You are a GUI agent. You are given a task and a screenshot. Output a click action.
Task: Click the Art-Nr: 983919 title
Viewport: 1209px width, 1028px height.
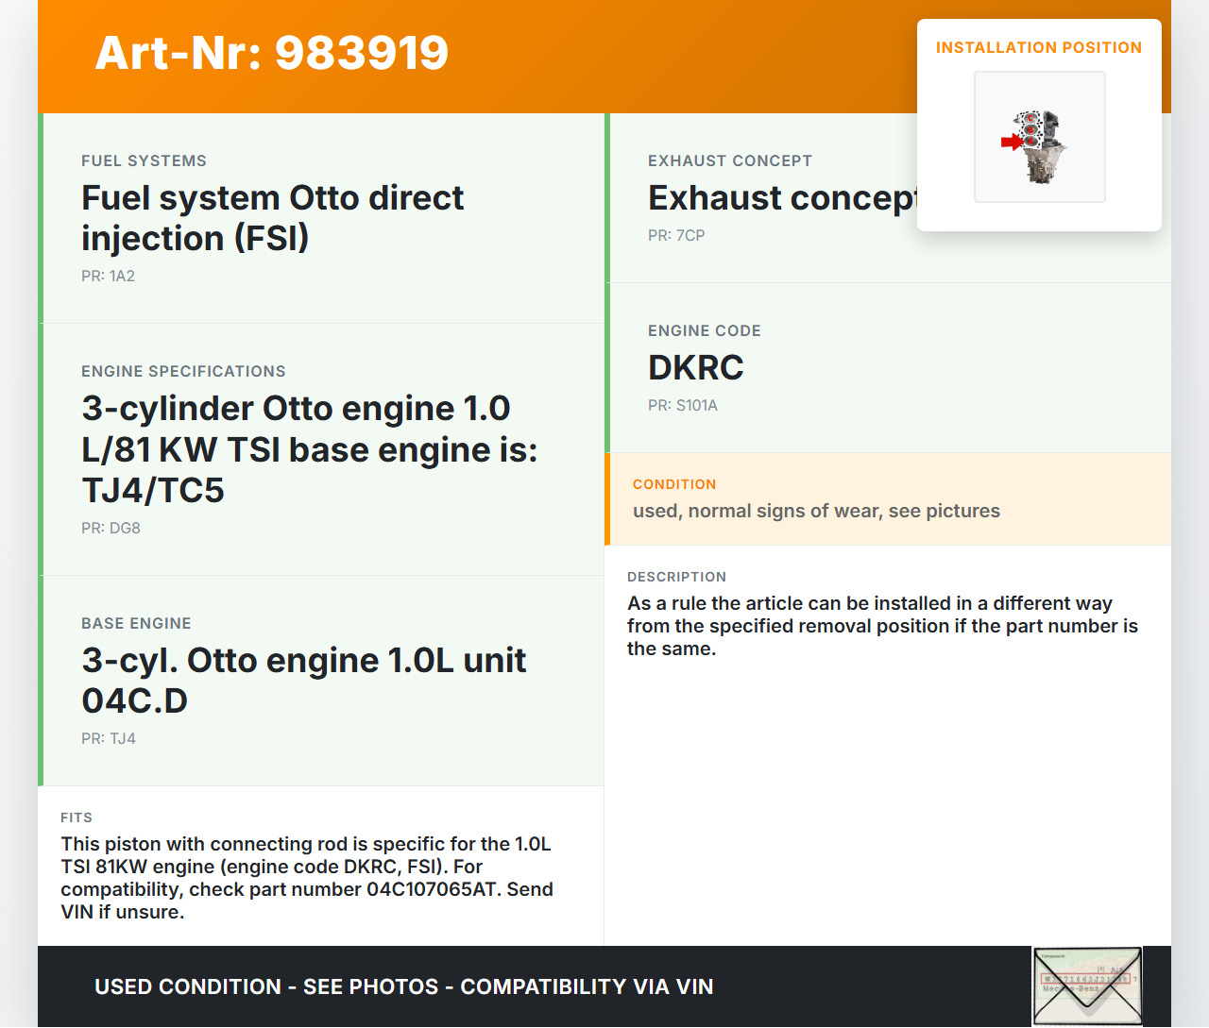(x=272, y=53)
